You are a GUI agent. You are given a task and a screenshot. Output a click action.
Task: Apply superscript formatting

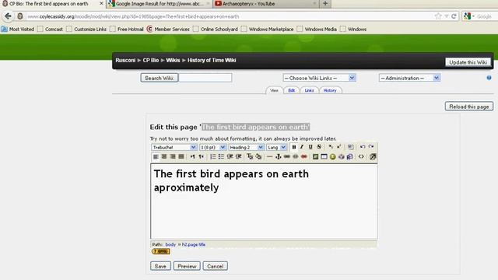click(339, 147)
